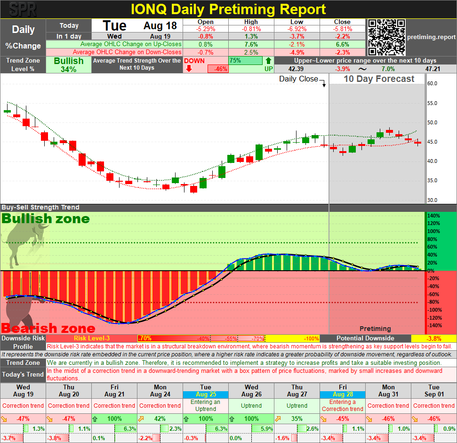
Task: Click the 10 Day Forecast heading
Action: pyautogui.click(x=378, y=79)
